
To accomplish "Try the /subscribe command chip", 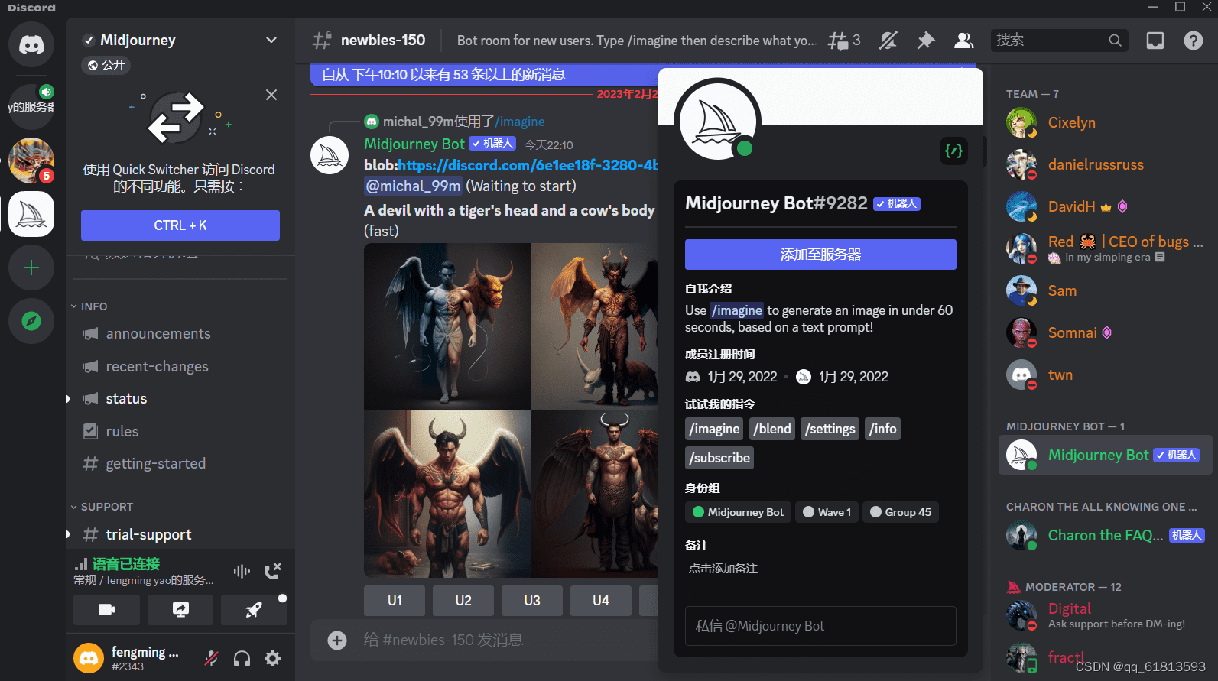I will coord(719,458).
